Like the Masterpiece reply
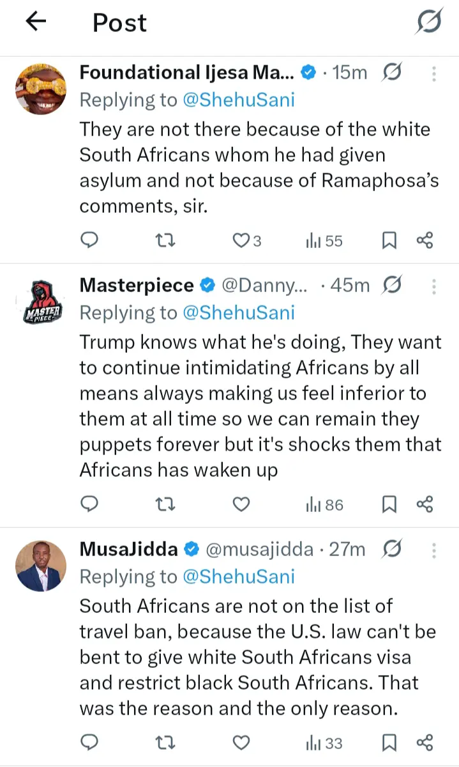Screen dimensions: 459x767 [x=241, y=505]
